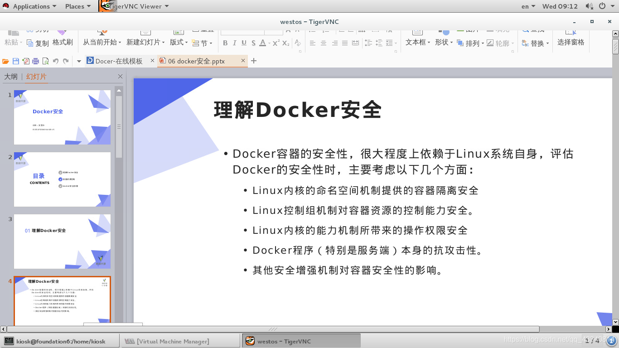This screenshot has width=619, height=348.
Task: Toggle align right paragraph button
Action: pyautogui.click(x=334, y=43)
